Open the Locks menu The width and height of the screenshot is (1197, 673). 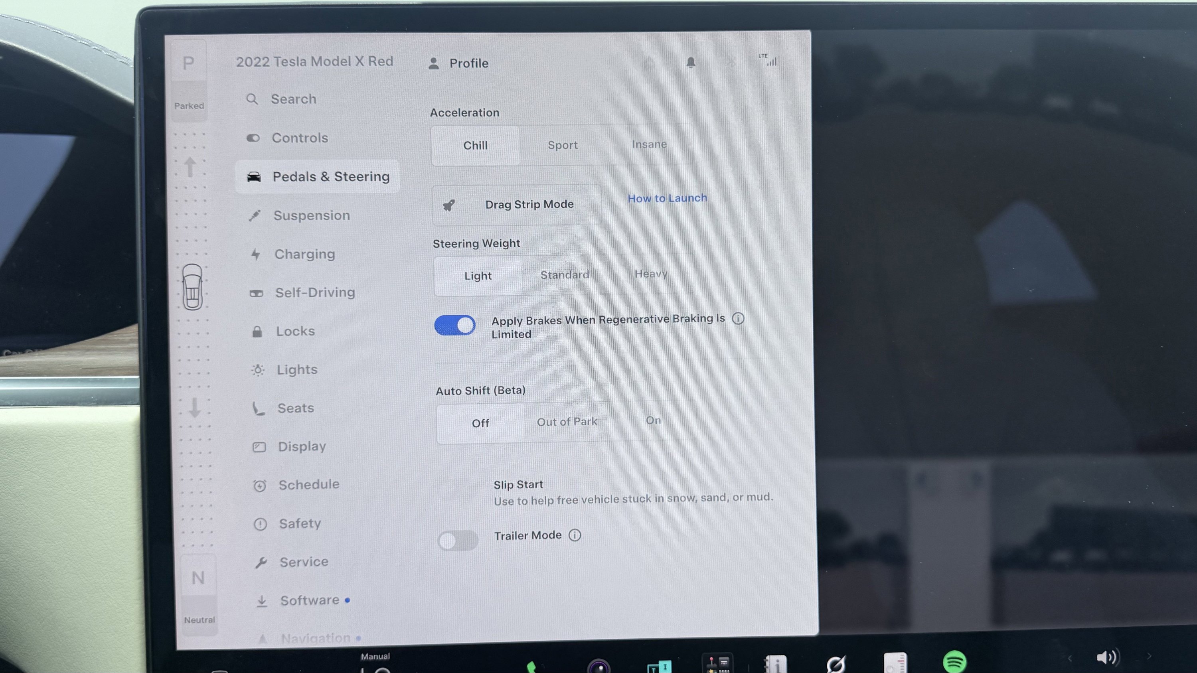pyautogui.click(x=283, y=331)
